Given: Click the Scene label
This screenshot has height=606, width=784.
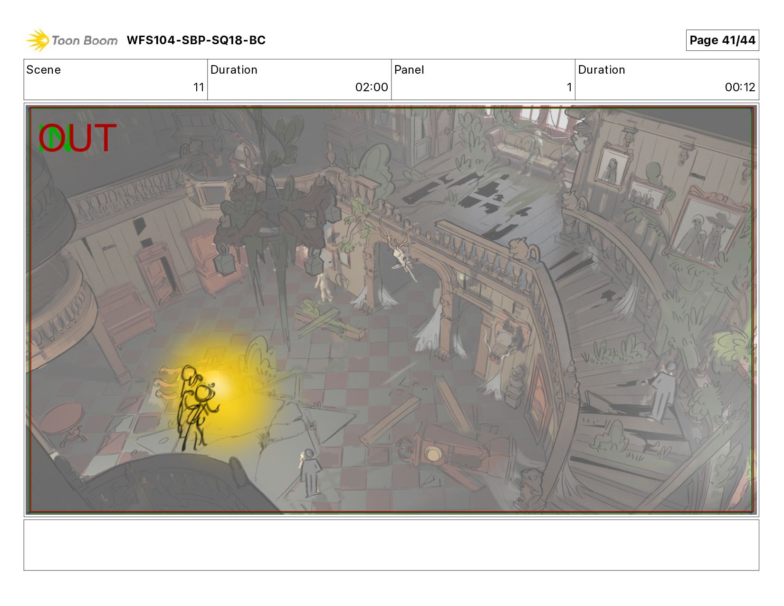Looking at the screenshot, I should coord(44,70).
